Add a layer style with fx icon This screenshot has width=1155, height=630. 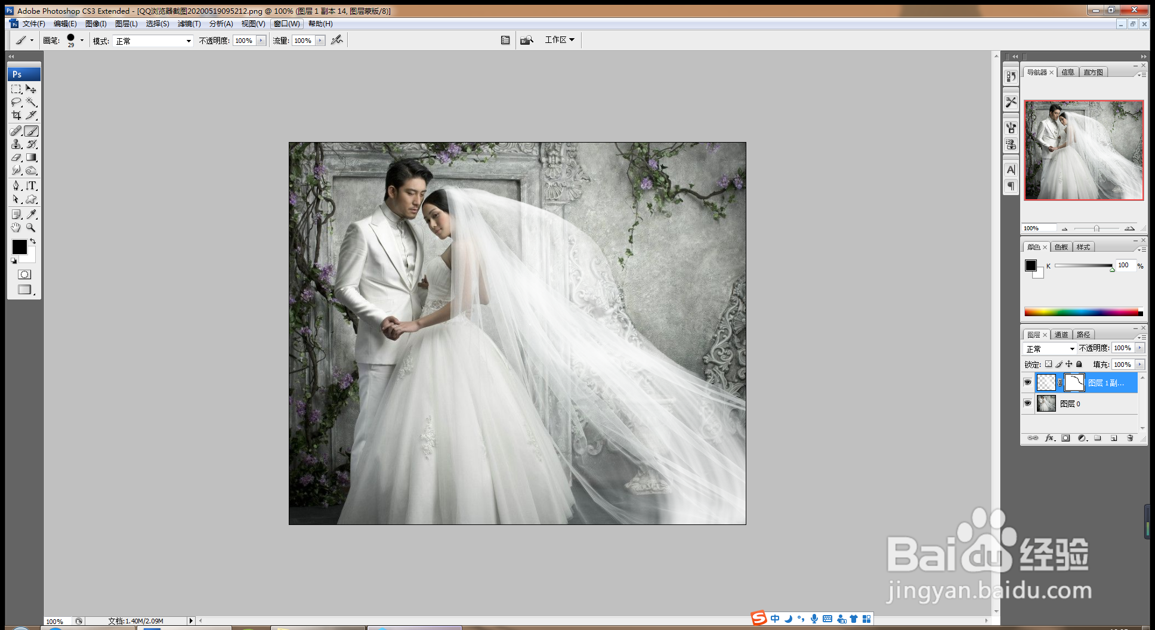point(1050,438)
